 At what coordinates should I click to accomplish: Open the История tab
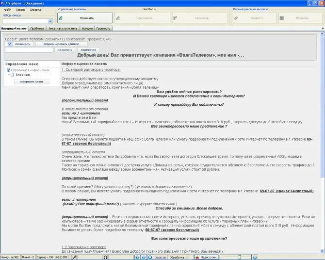[87, 29]
